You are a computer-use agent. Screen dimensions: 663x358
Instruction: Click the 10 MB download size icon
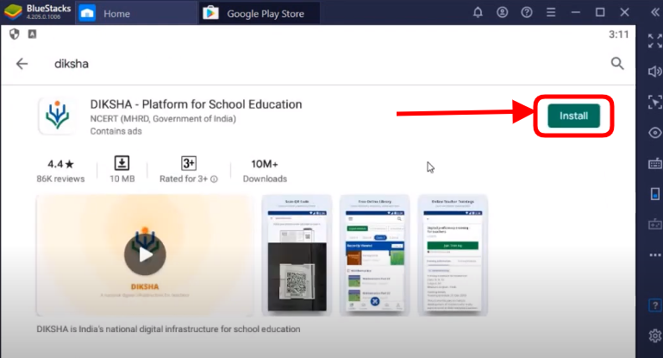click(x=122, y=163)
